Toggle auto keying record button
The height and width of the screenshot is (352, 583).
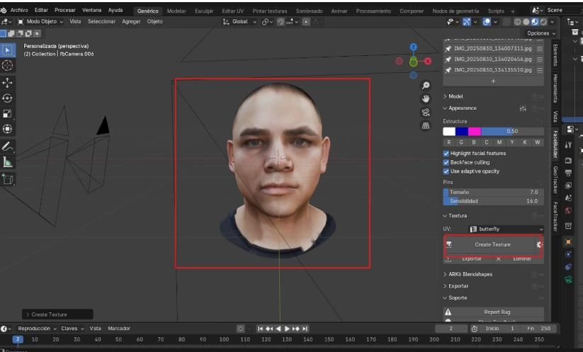[240, 329]
